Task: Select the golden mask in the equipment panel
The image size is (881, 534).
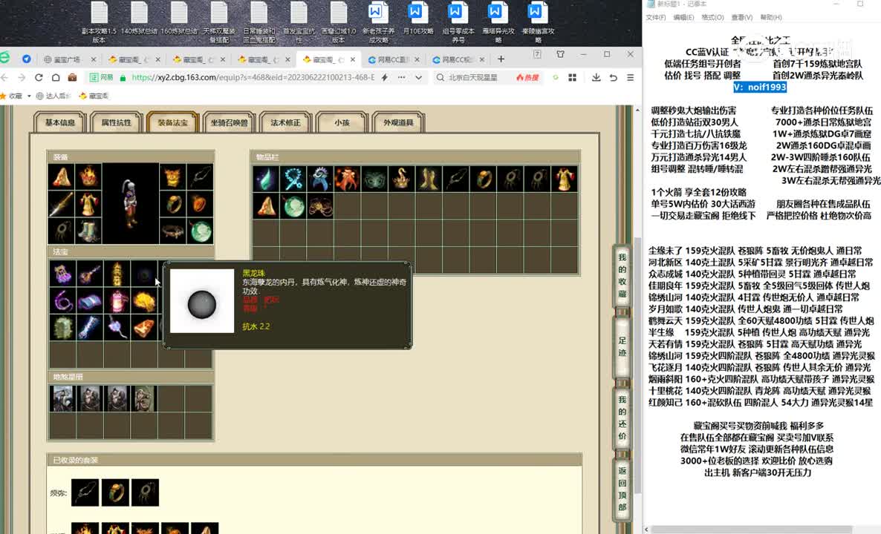Action: pyautogui.click(x=173, y=177)
